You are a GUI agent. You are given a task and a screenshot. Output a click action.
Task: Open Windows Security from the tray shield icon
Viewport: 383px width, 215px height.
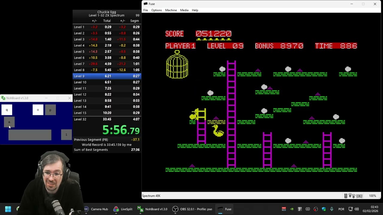[324, 209]
